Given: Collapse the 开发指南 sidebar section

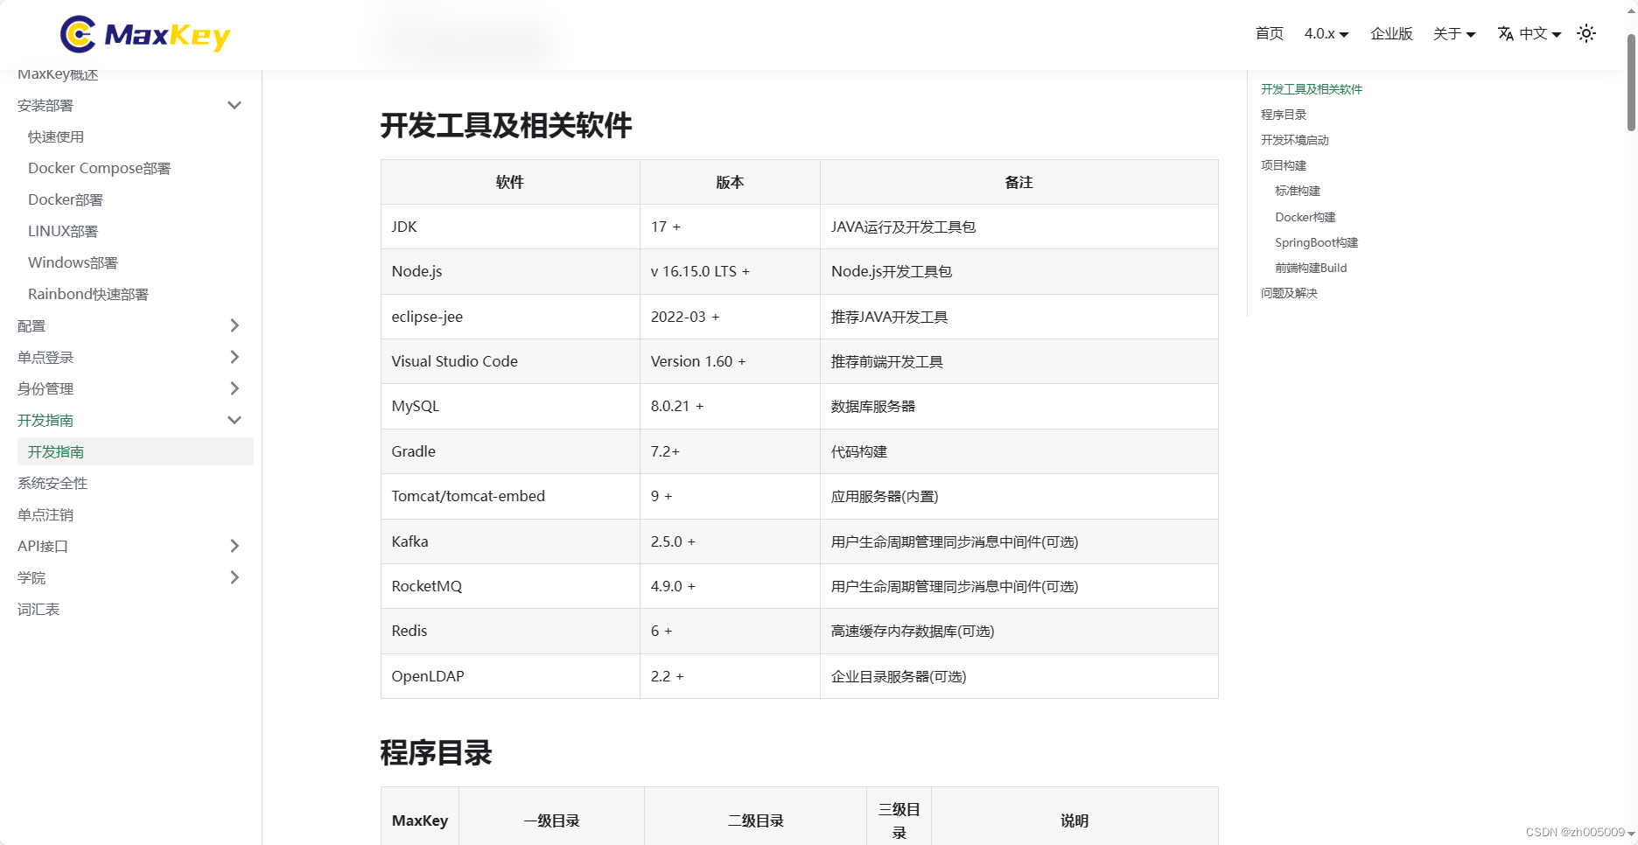Looking at the screenshot, I should (234, 420).
